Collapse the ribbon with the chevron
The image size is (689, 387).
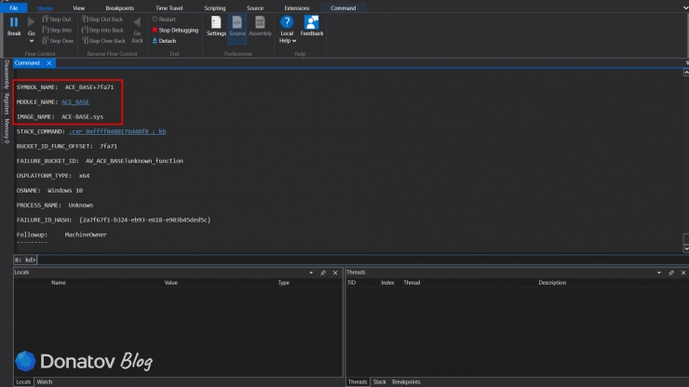click(685, 7)
